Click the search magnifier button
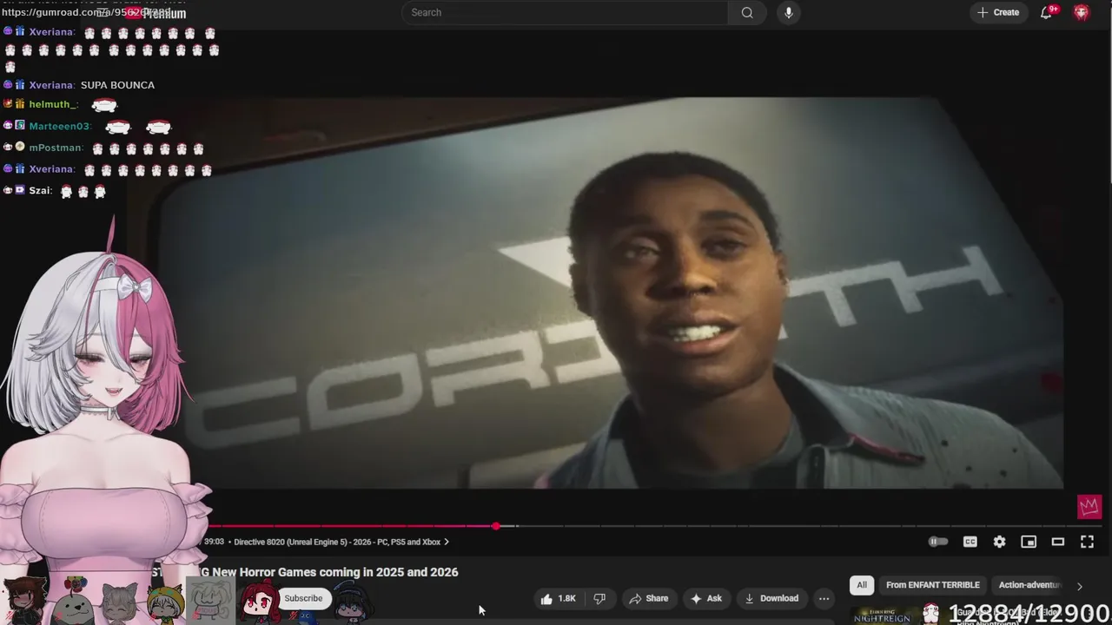Image resolution: width=1112 pixels, height=625 pixels. (x=747, y=12)
